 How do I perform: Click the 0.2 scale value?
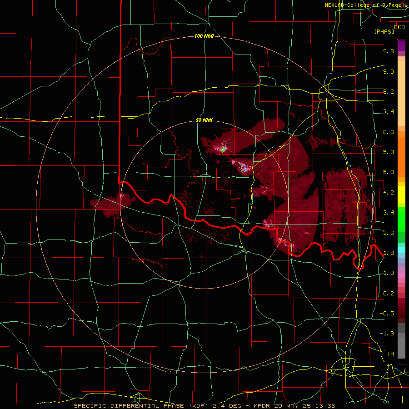point(389,293)
